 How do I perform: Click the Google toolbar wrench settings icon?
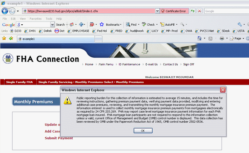coord(240,25)
